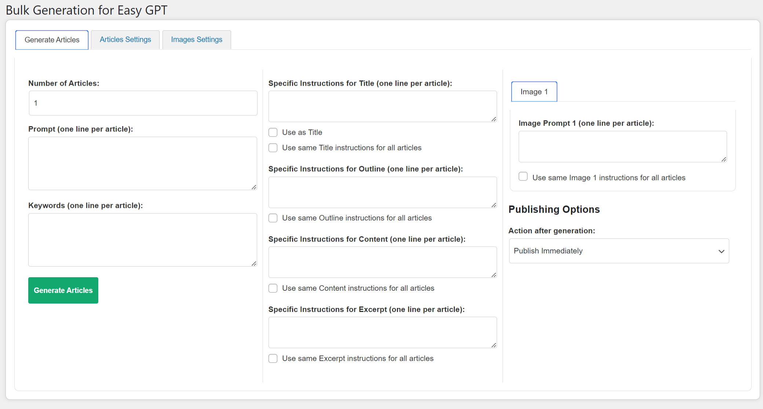The width and height of the screenshot is (763, 409).
Task: Switch to the Generate Articles tab
Action: pyautogui.click(x=52, y=40)
